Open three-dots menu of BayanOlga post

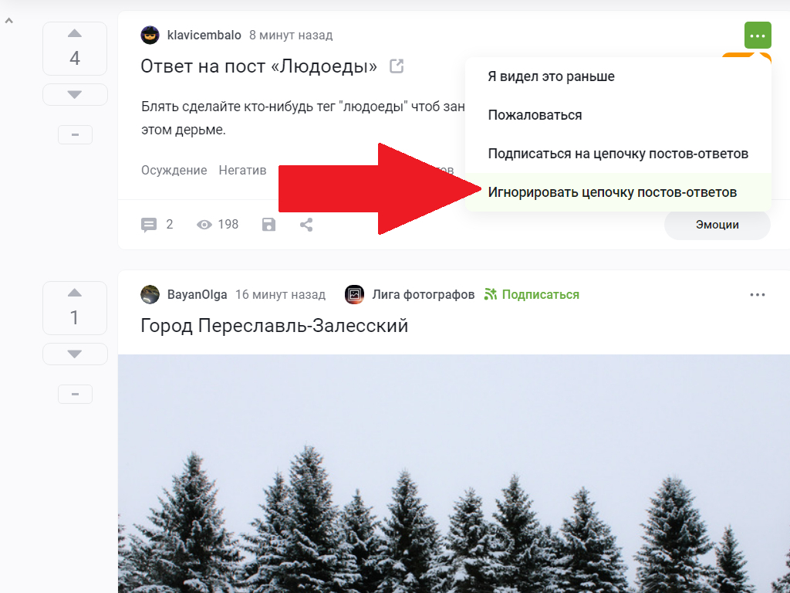[x=758, y=294]
